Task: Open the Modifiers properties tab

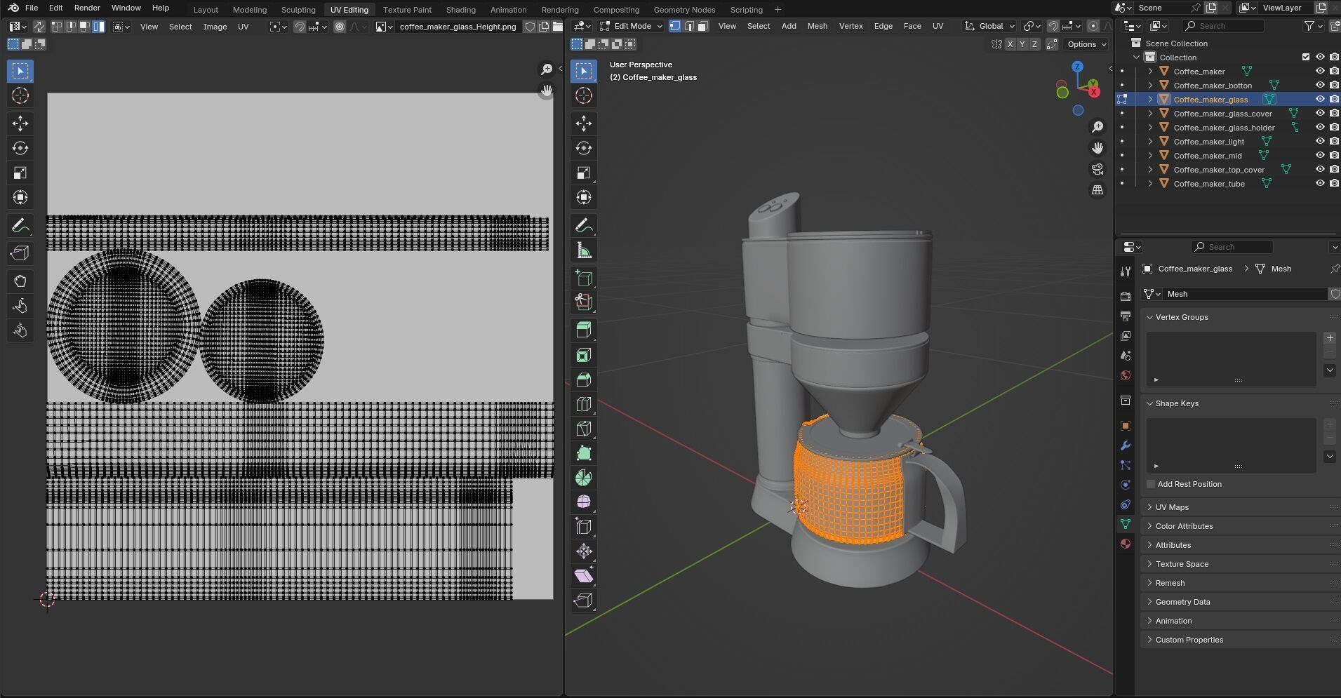Action: tap(1126, 445)
